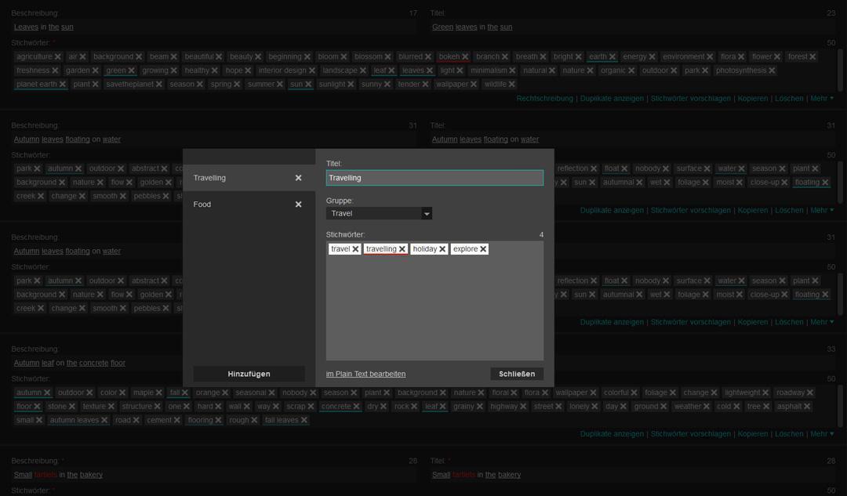Expand the Mehr menu in first entry

point(821,99)
